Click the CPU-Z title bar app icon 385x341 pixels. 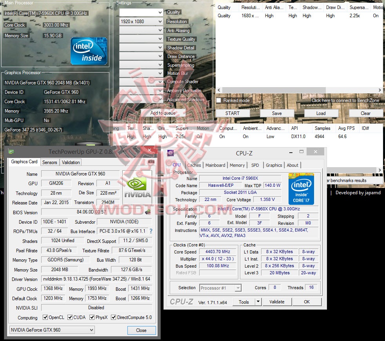point(171,153)
